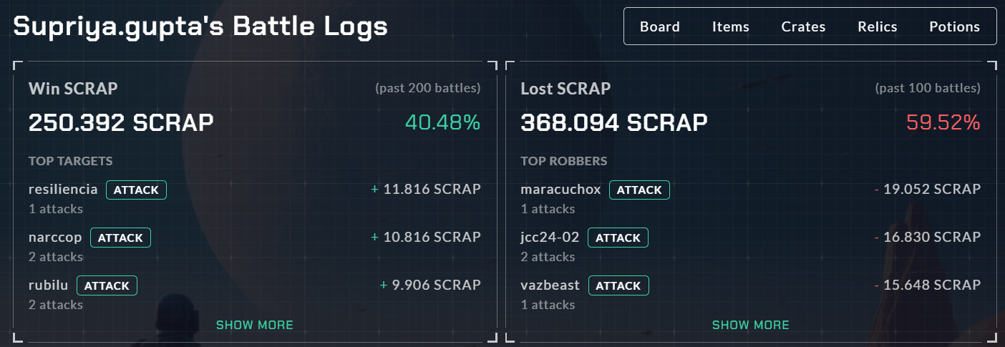Click the vazbeast player name
1005x347 pixels.
tap(550, 285)
